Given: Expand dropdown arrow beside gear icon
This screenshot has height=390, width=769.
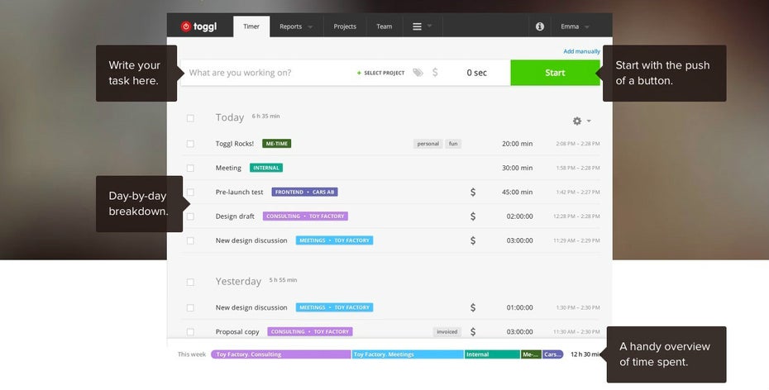Looking at the screenshot, I should click(x=589, y=121).
